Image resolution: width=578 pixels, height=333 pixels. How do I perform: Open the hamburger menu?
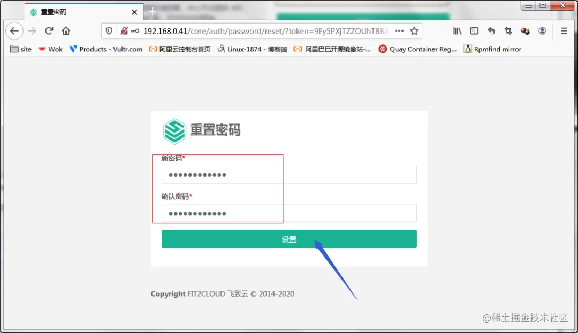564,31
